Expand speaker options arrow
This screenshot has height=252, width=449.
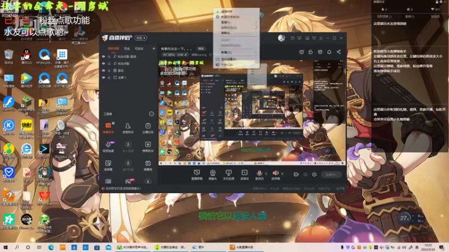pos(282,174)
